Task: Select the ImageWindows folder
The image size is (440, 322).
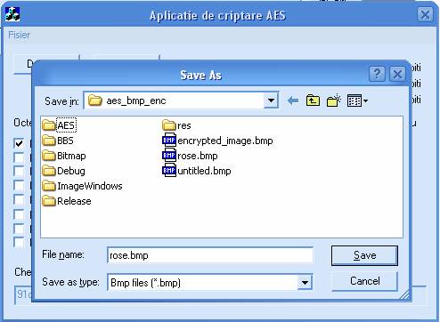Action: coord(82,186)
